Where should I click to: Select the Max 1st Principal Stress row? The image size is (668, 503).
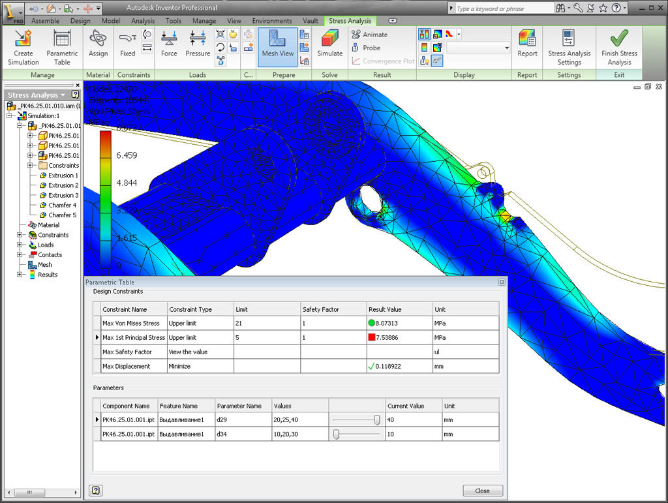pos(297,337)
